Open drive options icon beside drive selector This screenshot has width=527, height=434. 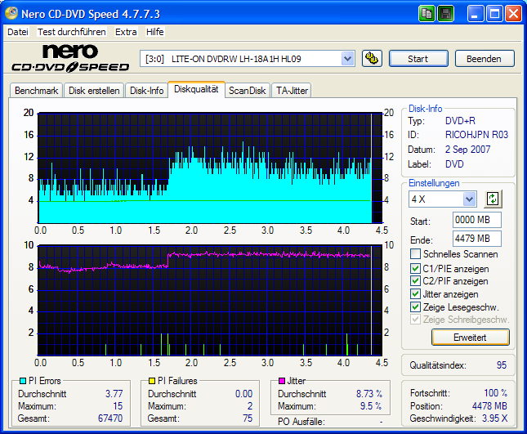click(x=371, y=58)
